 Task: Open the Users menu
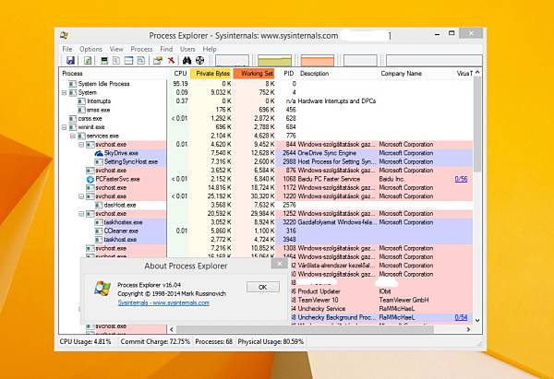[187, 49]
